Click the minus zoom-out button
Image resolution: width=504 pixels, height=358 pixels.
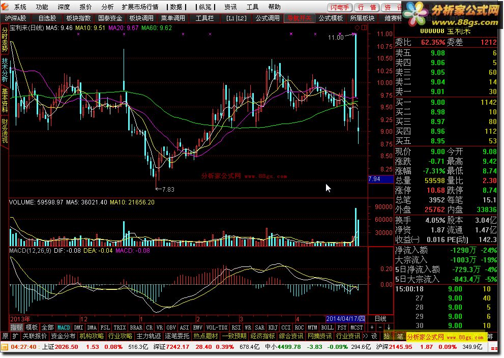[x=380, y=327]
